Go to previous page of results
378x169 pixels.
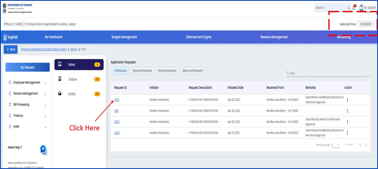(x=360, y=145)
